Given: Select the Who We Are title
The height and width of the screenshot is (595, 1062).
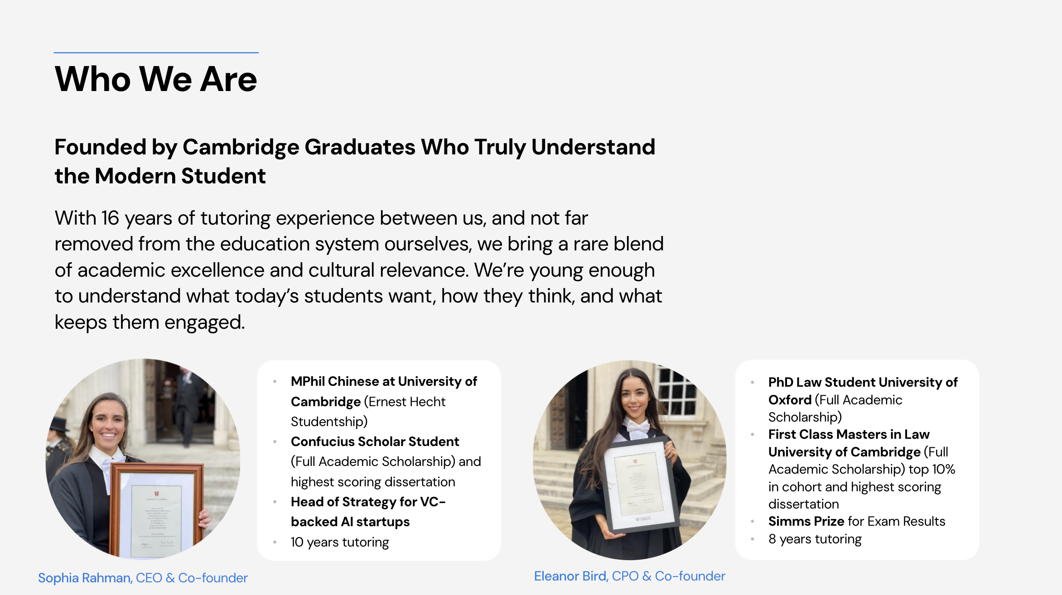Looking at the screenshot, I should [x=156, y=79].
